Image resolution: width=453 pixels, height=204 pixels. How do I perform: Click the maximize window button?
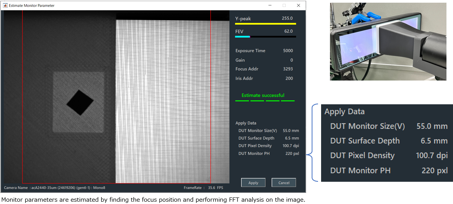(x=284, y=5)
